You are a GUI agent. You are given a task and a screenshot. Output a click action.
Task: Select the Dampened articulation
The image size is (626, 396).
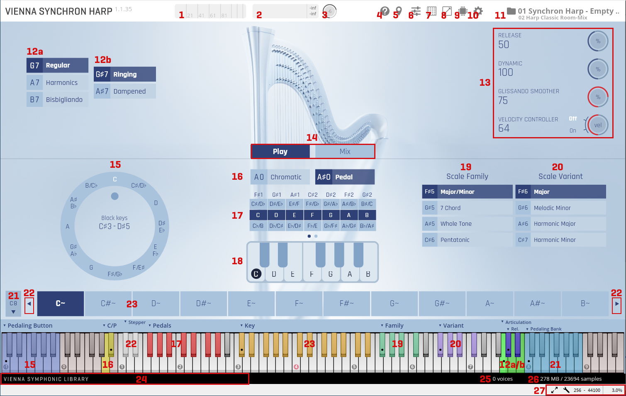click(x=125, y=91)
